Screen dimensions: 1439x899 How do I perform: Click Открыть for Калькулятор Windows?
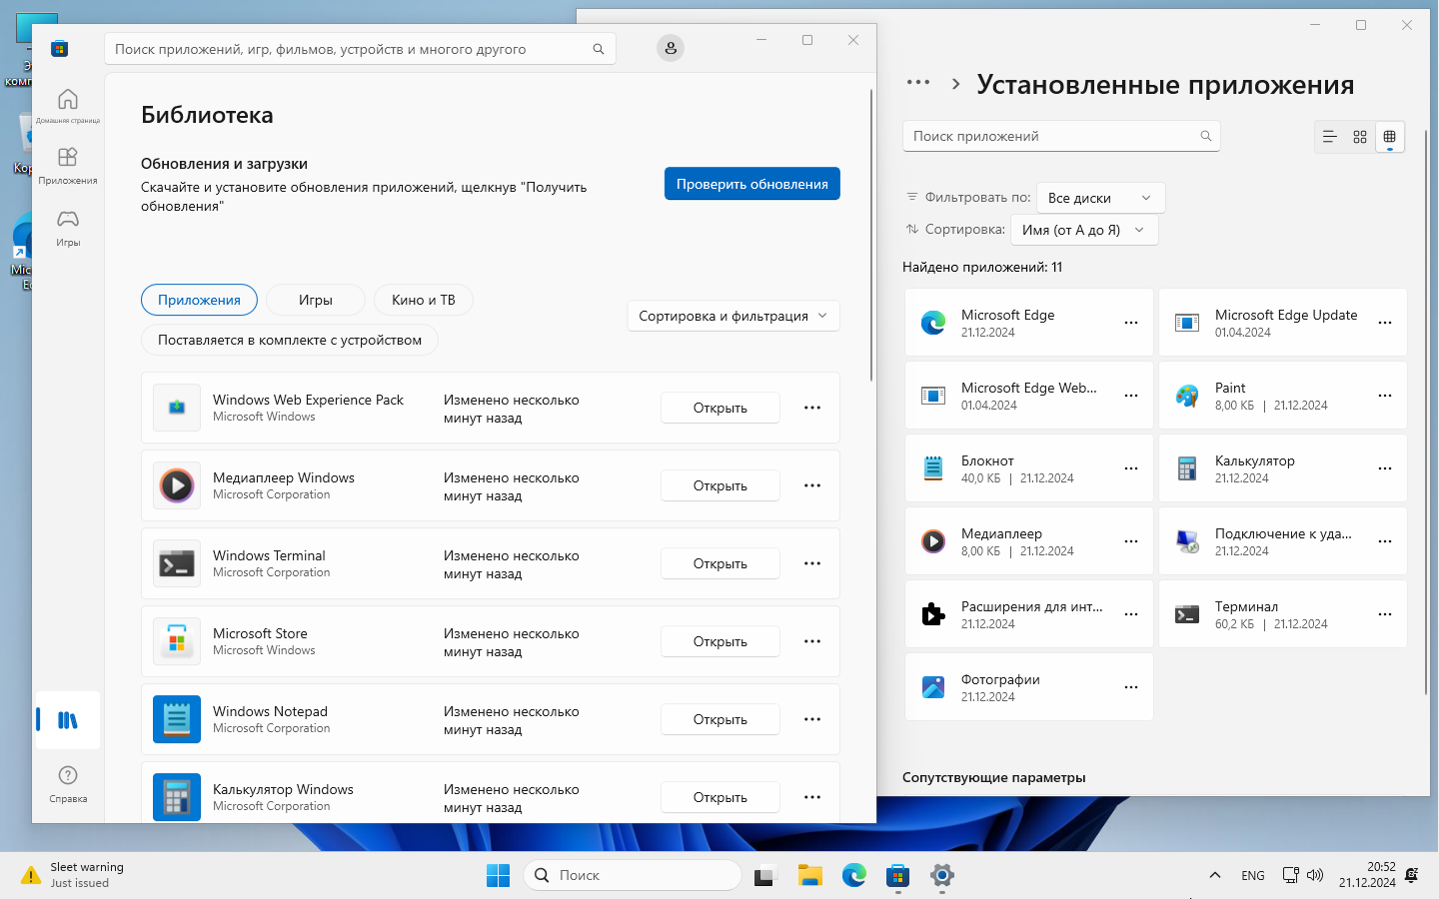click(x=720, y=797)
